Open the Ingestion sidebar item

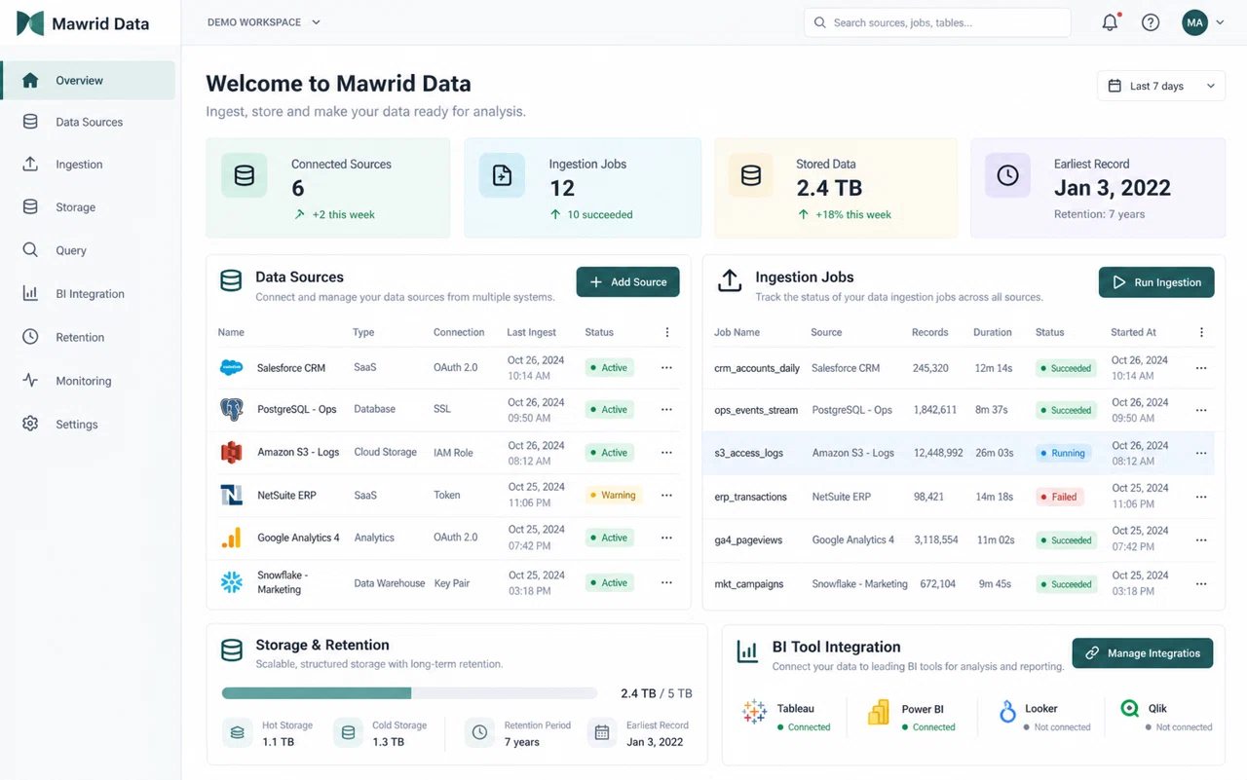point(89,165)
